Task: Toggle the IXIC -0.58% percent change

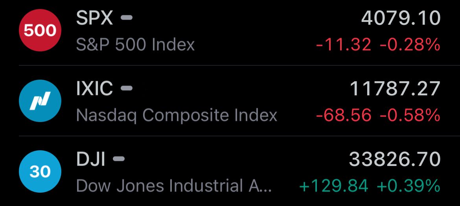Action: (410, 116)
